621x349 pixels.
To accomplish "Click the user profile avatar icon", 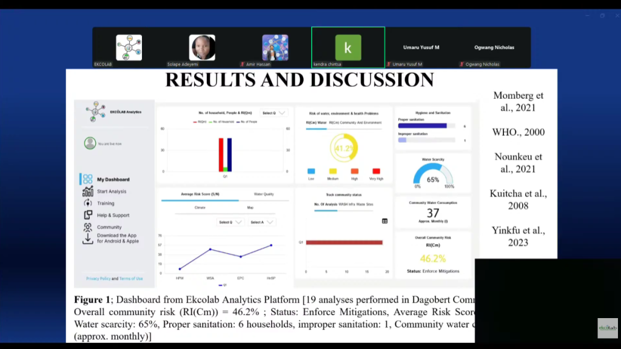I will [90, 143].
